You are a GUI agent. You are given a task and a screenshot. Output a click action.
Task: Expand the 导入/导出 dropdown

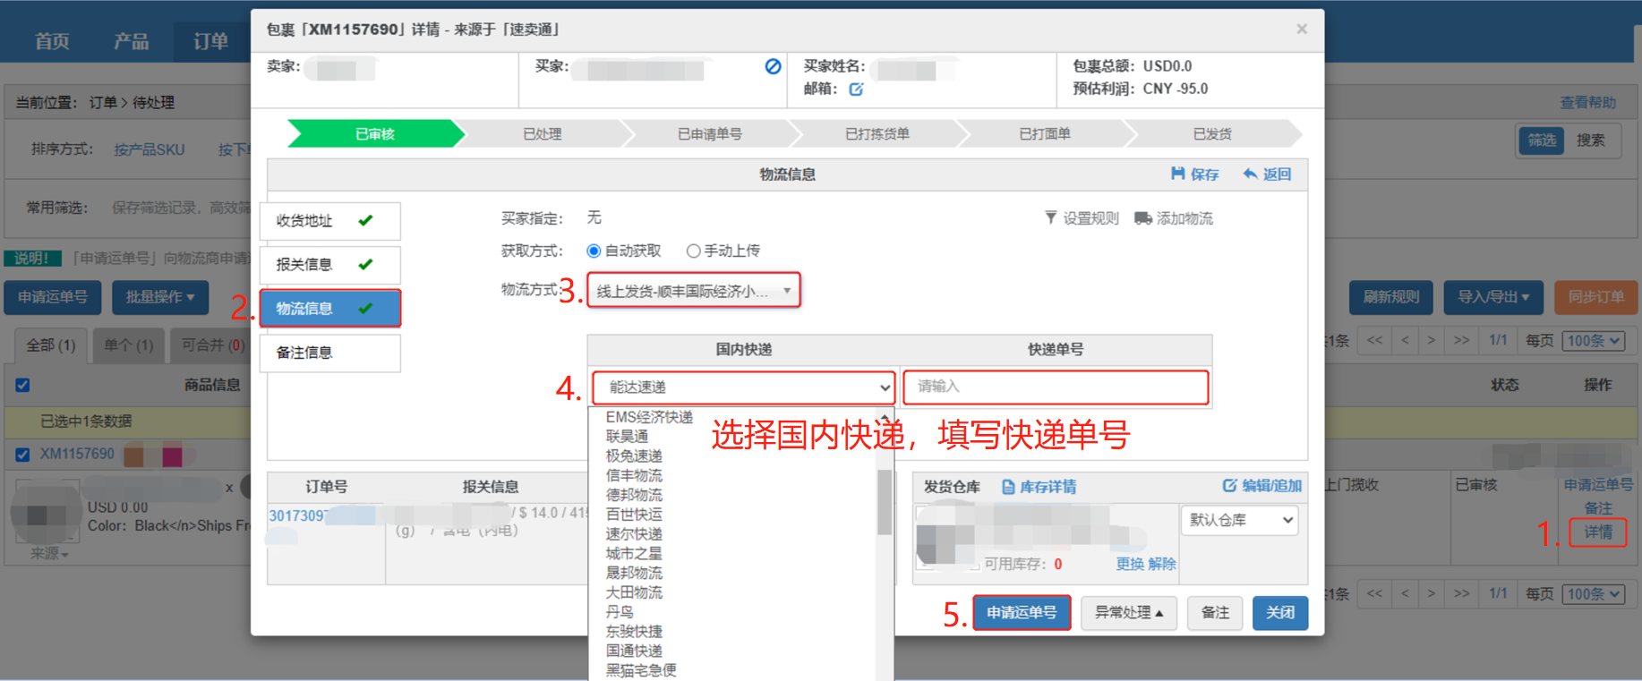(x=1493, y=297)
